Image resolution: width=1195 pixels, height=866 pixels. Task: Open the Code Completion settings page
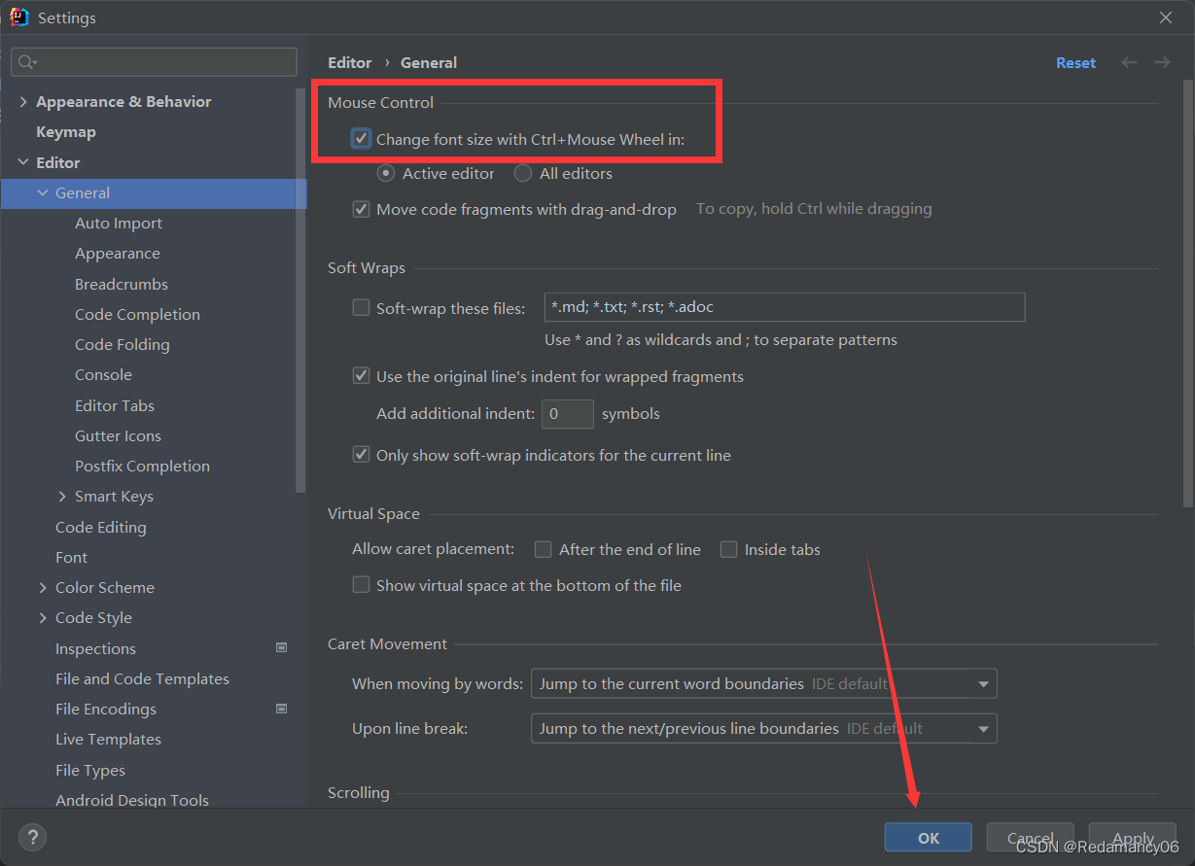(x=137, y=314)
